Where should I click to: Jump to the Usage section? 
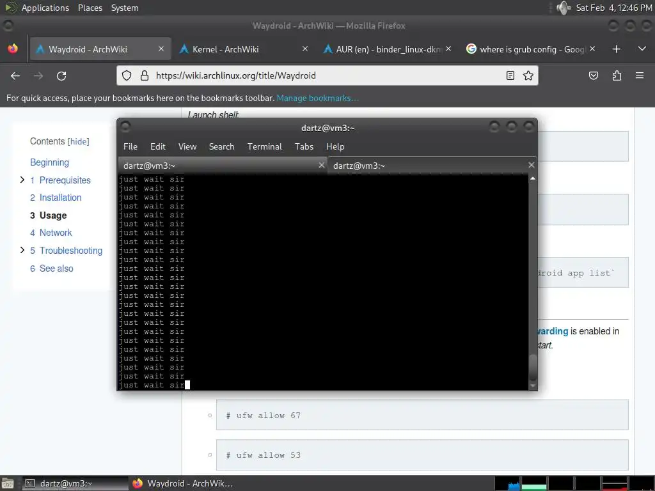click(49, 215)
